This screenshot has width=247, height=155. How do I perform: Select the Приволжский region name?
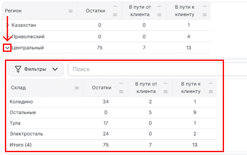(x=28, y=37)
